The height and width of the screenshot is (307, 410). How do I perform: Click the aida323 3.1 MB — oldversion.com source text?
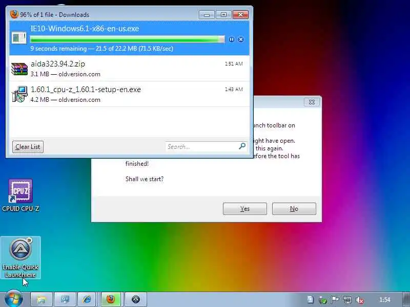[x=66, y=74]
